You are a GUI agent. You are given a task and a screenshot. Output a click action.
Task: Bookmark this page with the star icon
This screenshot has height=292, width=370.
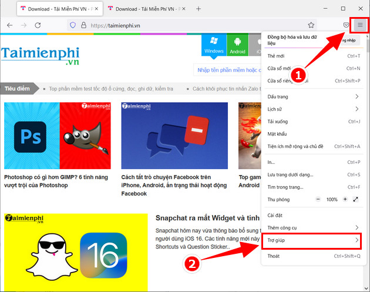click(x=311, y=25)
